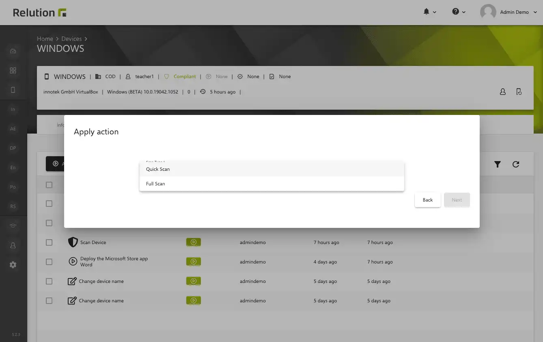Open the dashboard gauge icon in sidebar
Screen dimensions: 543x342
(13, 51)
